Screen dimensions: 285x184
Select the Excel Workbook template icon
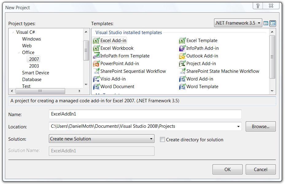(x=96, y=48)
